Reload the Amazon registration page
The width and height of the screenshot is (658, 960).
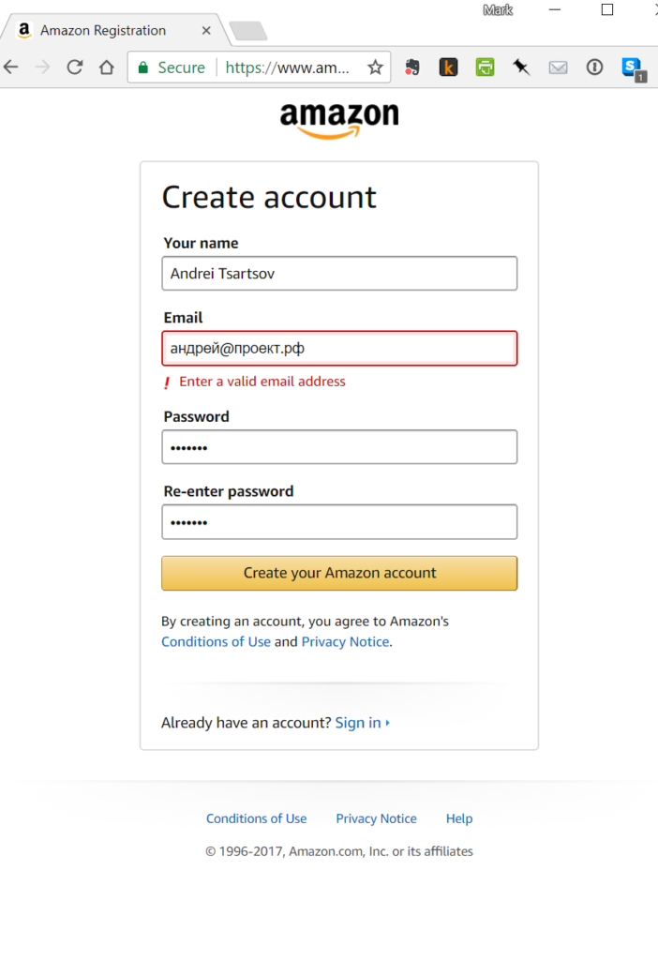tap(74, 67)
